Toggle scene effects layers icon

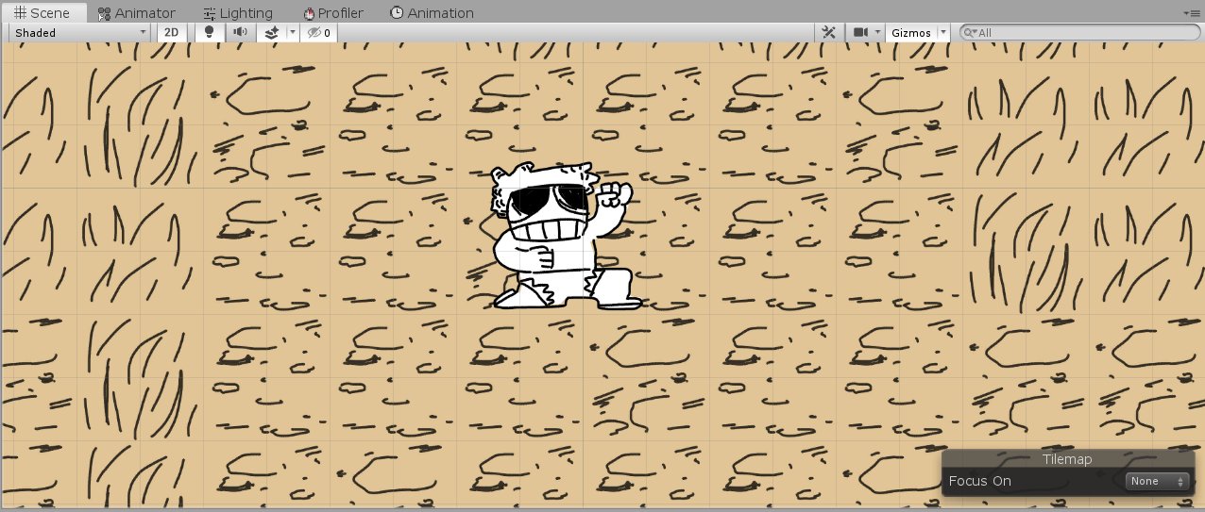[x=271, y=32]
